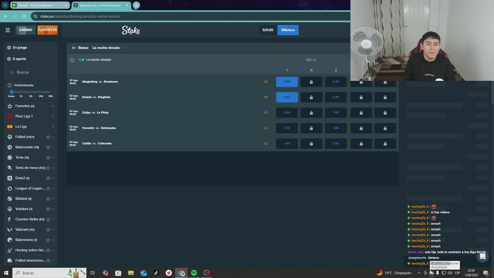
Task: Select Fanodric odds 1.75
Action: coord(287,128)
